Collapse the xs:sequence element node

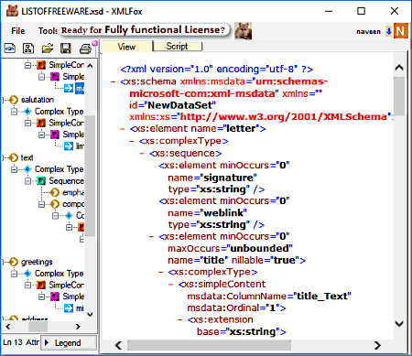click(142, 153)
